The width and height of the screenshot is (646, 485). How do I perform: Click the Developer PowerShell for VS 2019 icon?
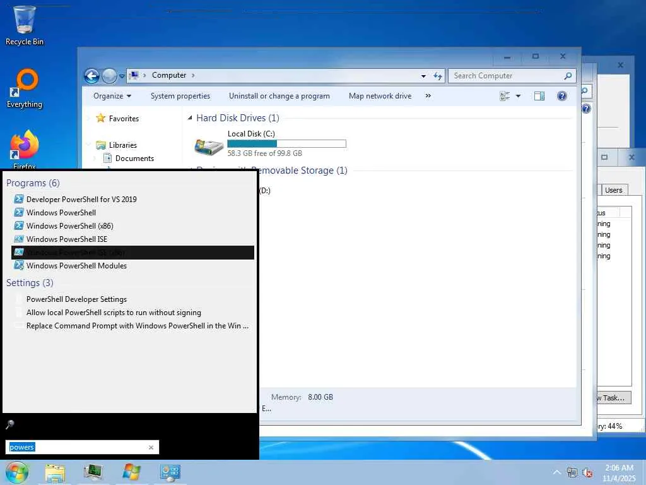[x=18, y=199]
